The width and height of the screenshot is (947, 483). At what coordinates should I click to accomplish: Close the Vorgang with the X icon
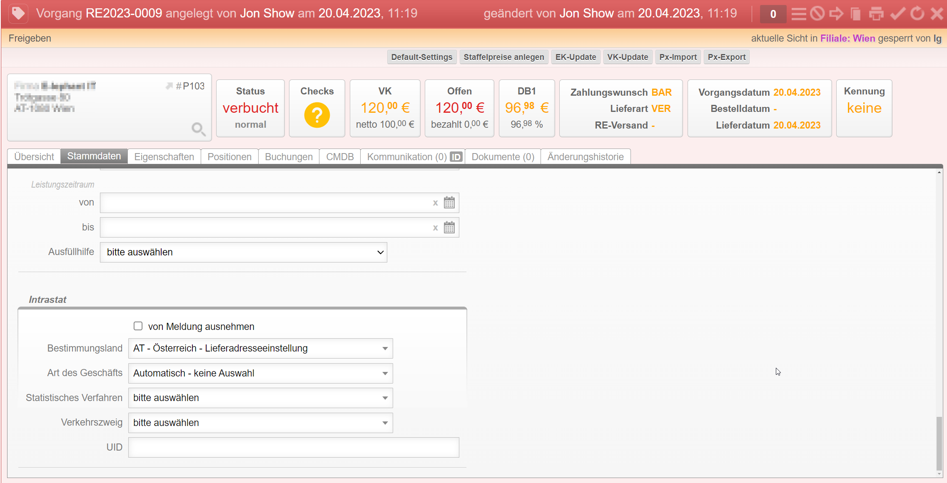click(937, 14)
